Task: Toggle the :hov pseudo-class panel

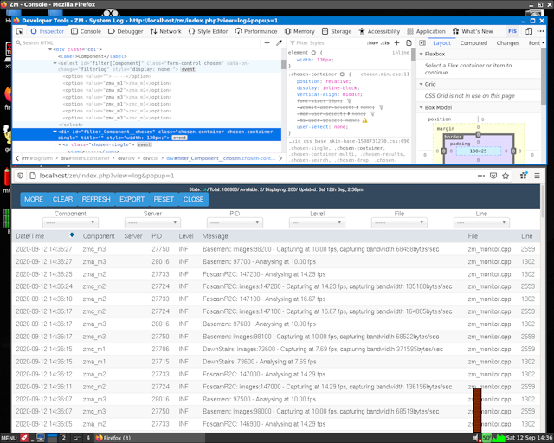Action: point(373,43)
